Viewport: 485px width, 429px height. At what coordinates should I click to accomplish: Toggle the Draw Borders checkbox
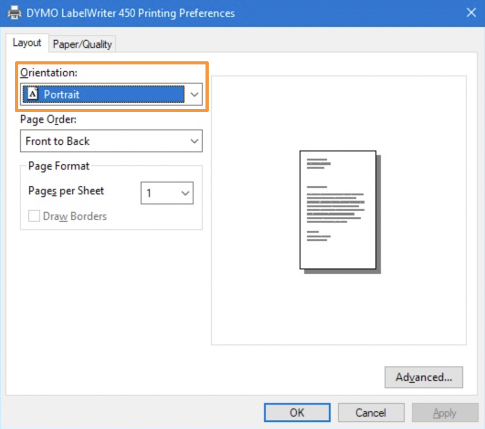pyautogui.click(x=34, y=216)
